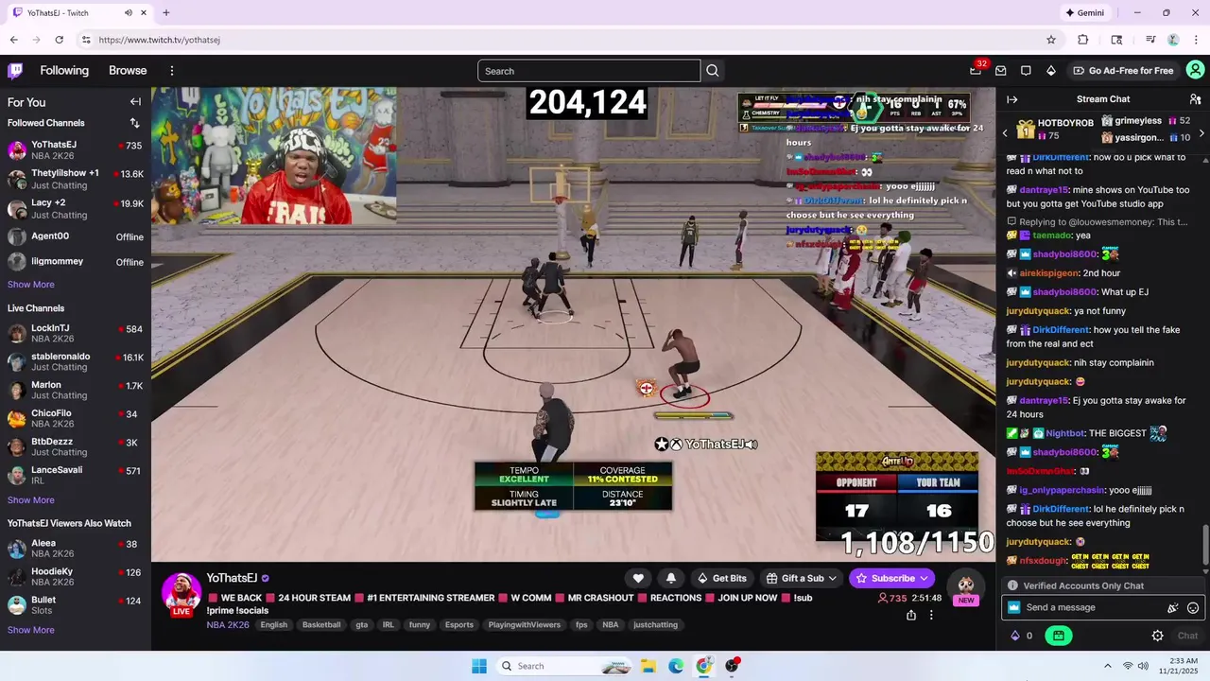Click the Twitch logo home icon

coord(15,70)
